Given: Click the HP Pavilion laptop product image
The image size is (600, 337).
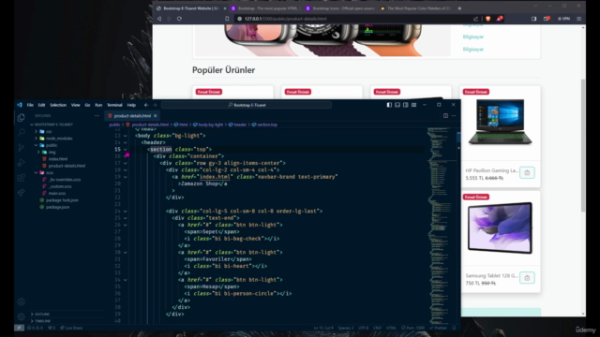Looking at the screenshot, I should [x=500, y=123].
